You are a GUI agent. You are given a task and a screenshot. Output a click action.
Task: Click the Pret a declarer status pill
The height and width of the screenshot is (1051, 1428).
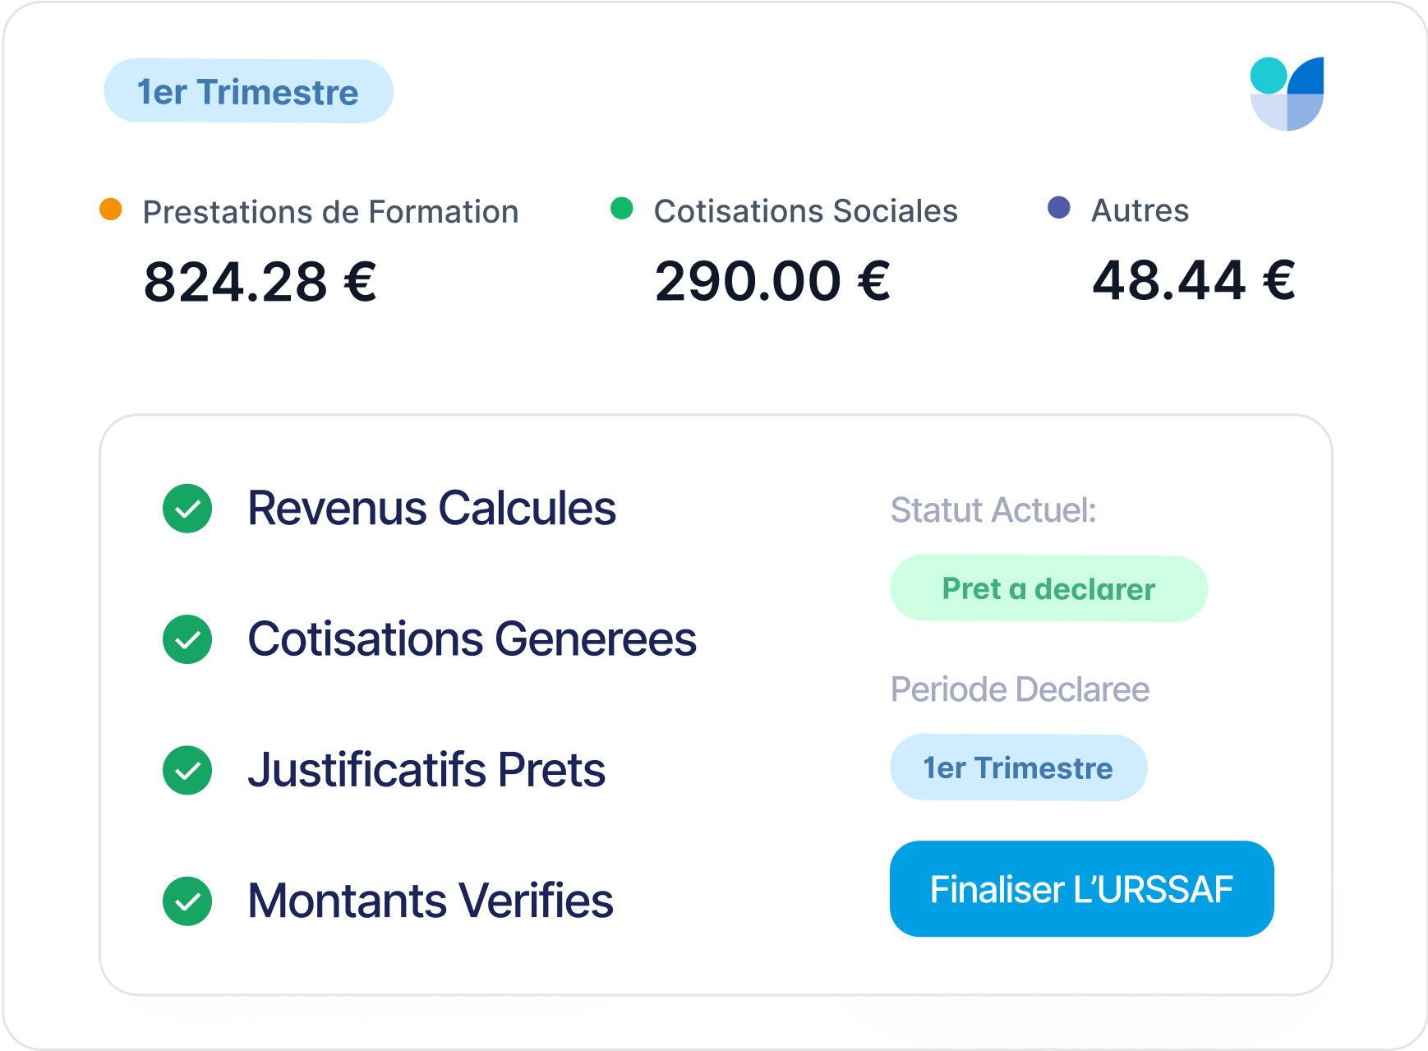[x=1048, y=588]
